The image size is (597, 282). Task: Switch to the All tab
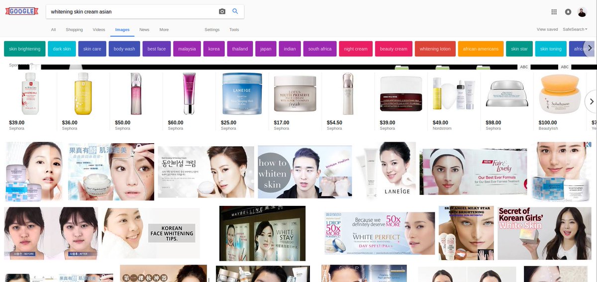coord(53,30)
